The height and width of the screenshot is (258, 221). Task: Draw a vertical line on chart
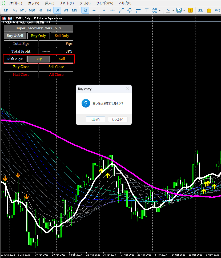point(104,10)
